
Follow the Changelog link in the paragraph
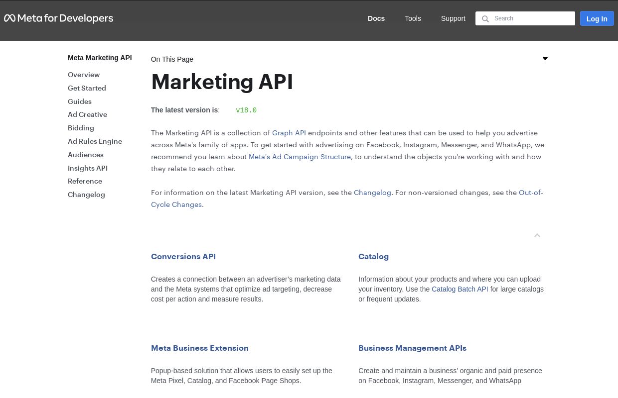(372, 193)
